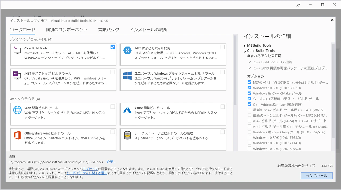Uncheck Windows 用 C++ CMake ツール option
Image resolution: width=341 pixels, height=190 pixels.
coord(249,93)
